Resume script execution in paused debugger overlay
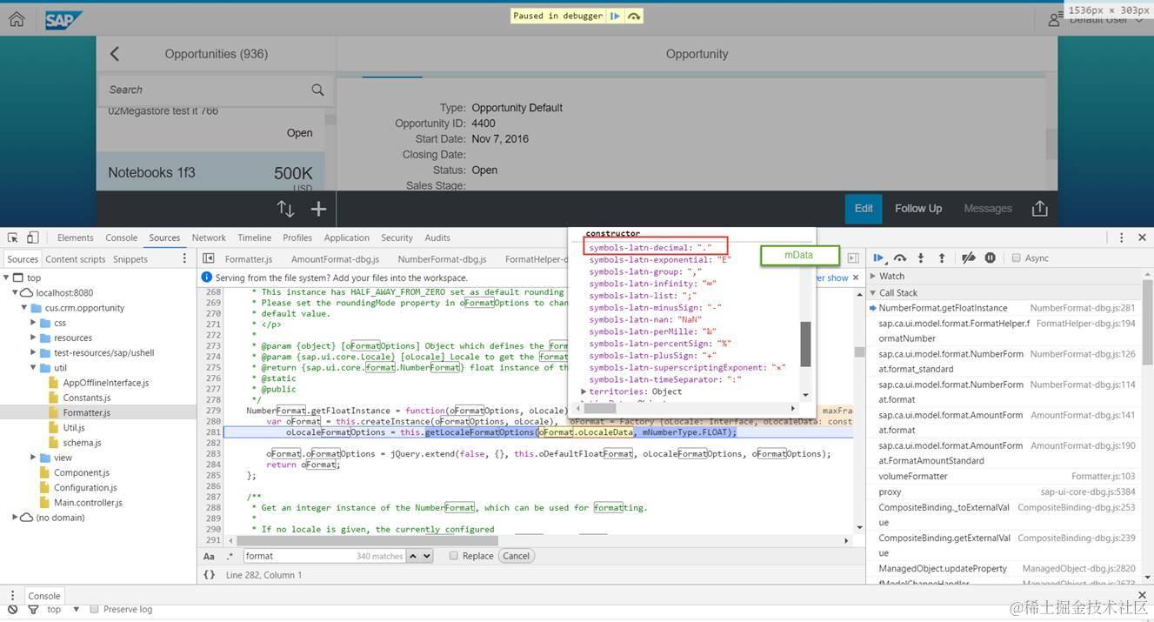 (x=615, y=16)
